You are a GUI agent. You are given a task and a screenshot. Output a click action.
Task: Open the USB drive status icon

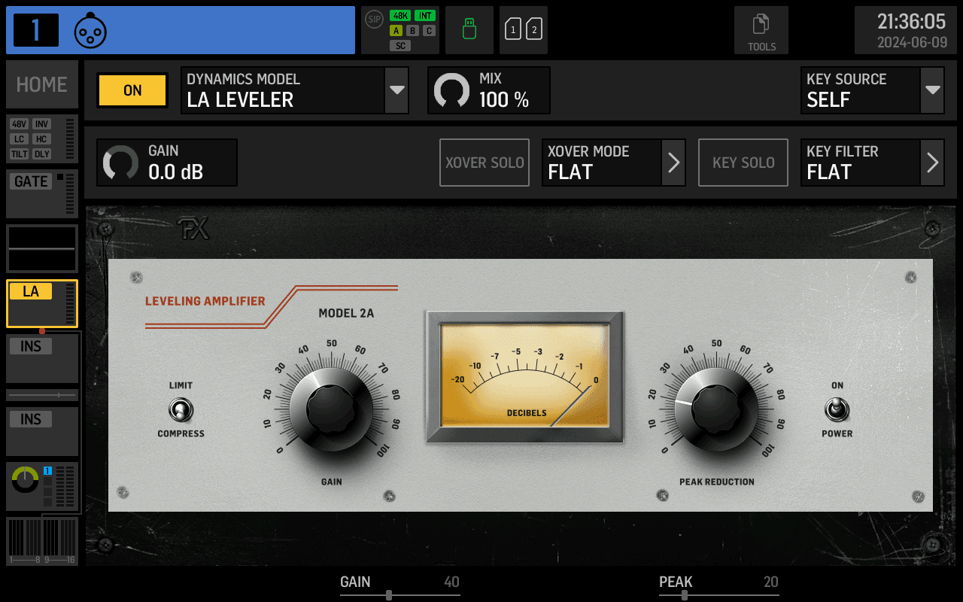469,30
